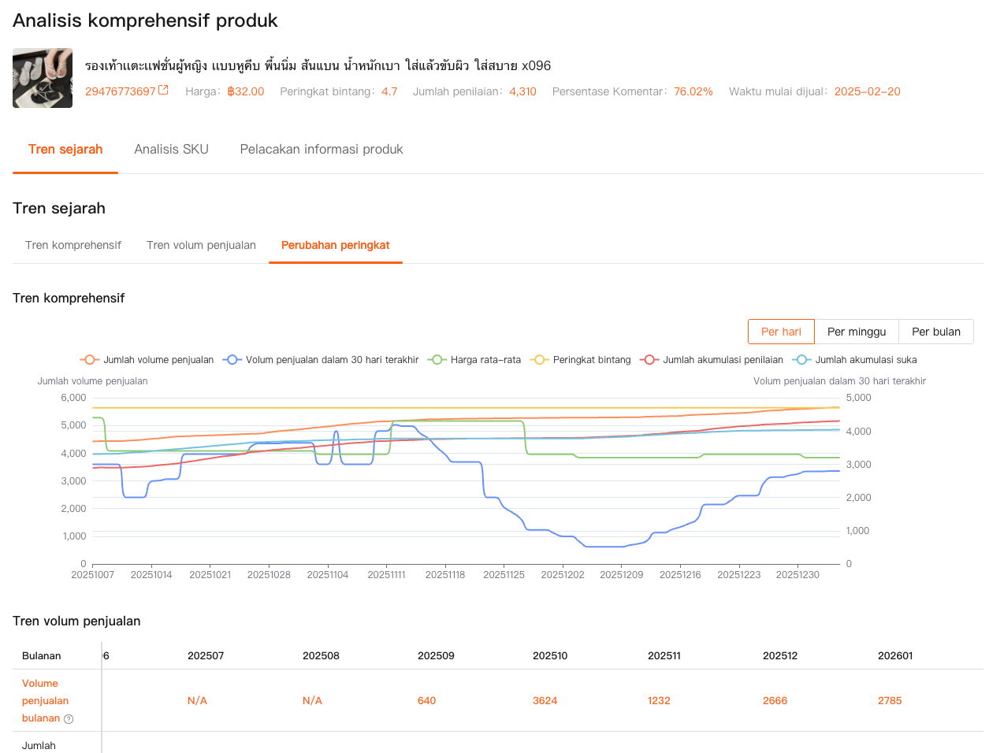
Task: Open external link icon beside product ID
Action: [163, 91]
